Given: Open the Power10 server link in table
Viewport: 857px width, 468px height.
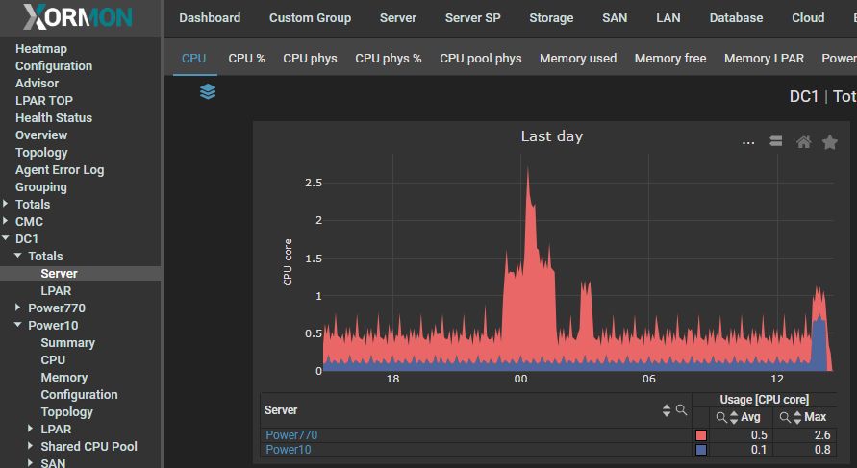Looking at the screenshot, I should tap(288, 450).
